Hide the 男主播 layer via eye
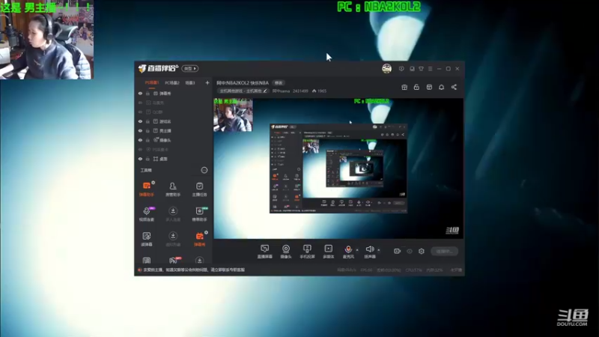This screenshot has height=337, width=599. (x=140, y=130)
